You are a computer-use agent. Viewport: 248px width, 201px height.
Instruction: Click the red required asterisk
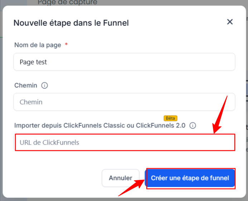pos(66,45)
